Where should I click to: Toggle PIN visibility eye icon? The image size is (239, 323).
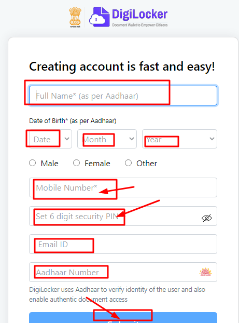coord(207,218)
